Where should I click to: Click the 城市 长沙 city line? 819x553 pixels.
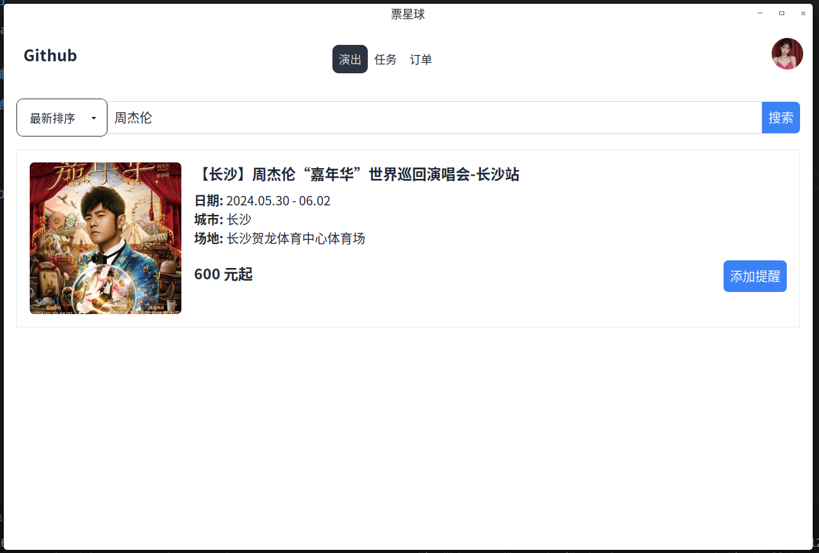[x=223, y=219]
